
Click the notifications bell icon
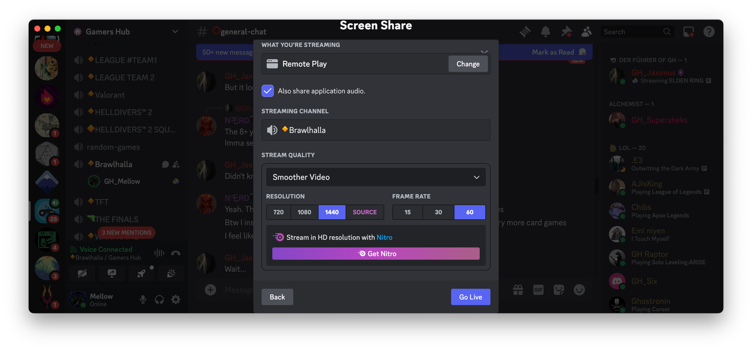(x=546, y=31)
